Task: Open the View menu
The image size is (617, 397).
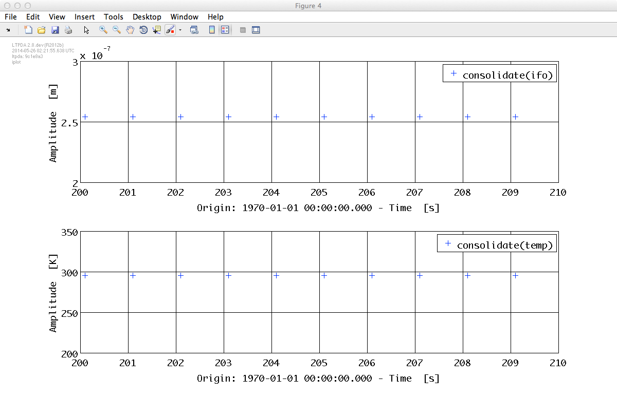Action: pyautogui.click(x=57, y=17)
